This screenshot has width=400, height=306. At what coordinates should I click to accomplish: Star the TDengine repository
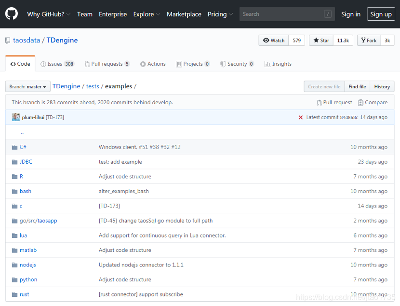[x=321, y=41]
